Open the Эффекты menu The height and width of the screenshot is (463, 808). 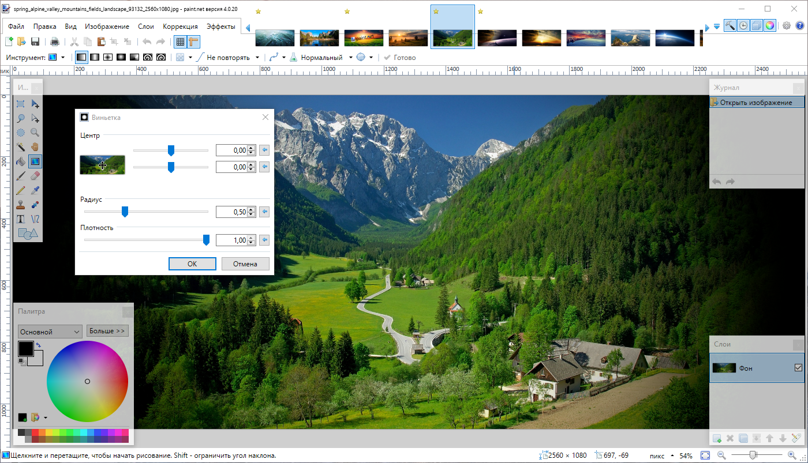point(221,27)
